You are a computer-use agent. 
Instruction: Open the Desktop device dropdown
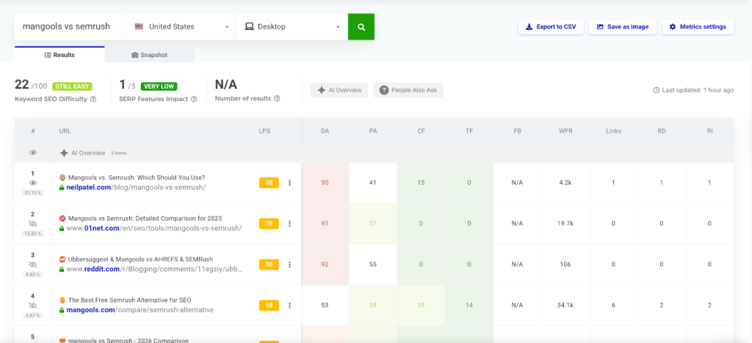[x=292, y=26]
